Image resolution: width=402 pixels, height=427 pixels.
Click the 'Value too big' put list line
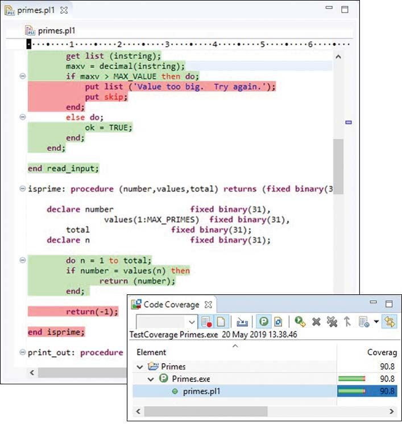180,87
